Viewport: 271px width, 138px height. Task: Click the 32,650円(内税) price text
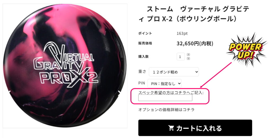(x=195, y=44)
